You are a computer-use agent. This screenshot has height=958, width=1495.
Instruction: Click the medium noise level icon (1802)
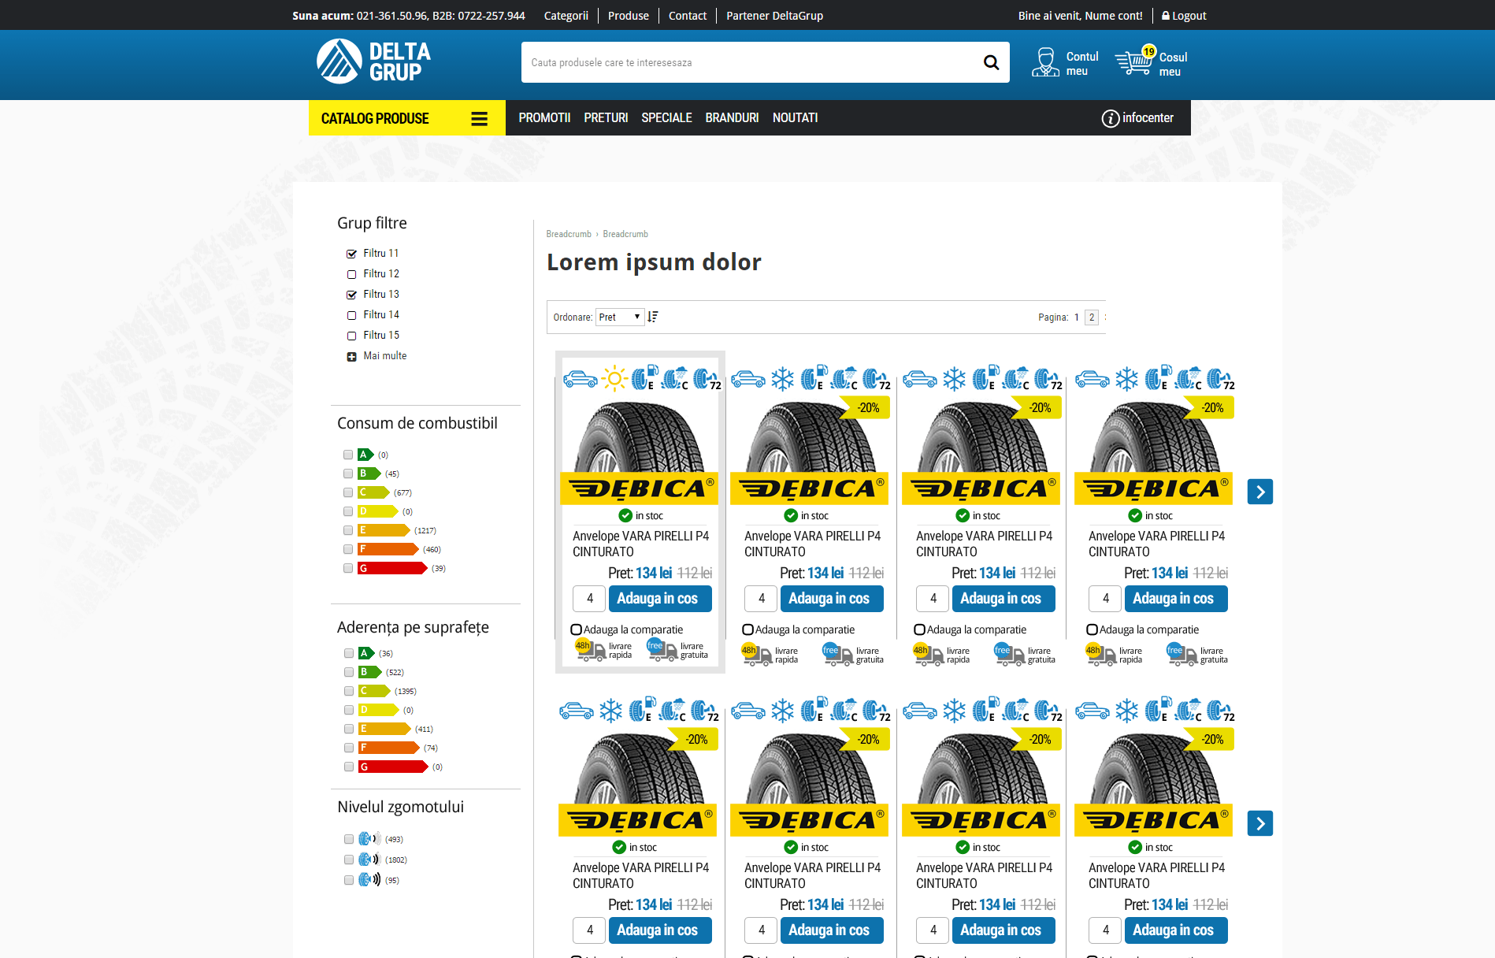click(x=369, y=860)
